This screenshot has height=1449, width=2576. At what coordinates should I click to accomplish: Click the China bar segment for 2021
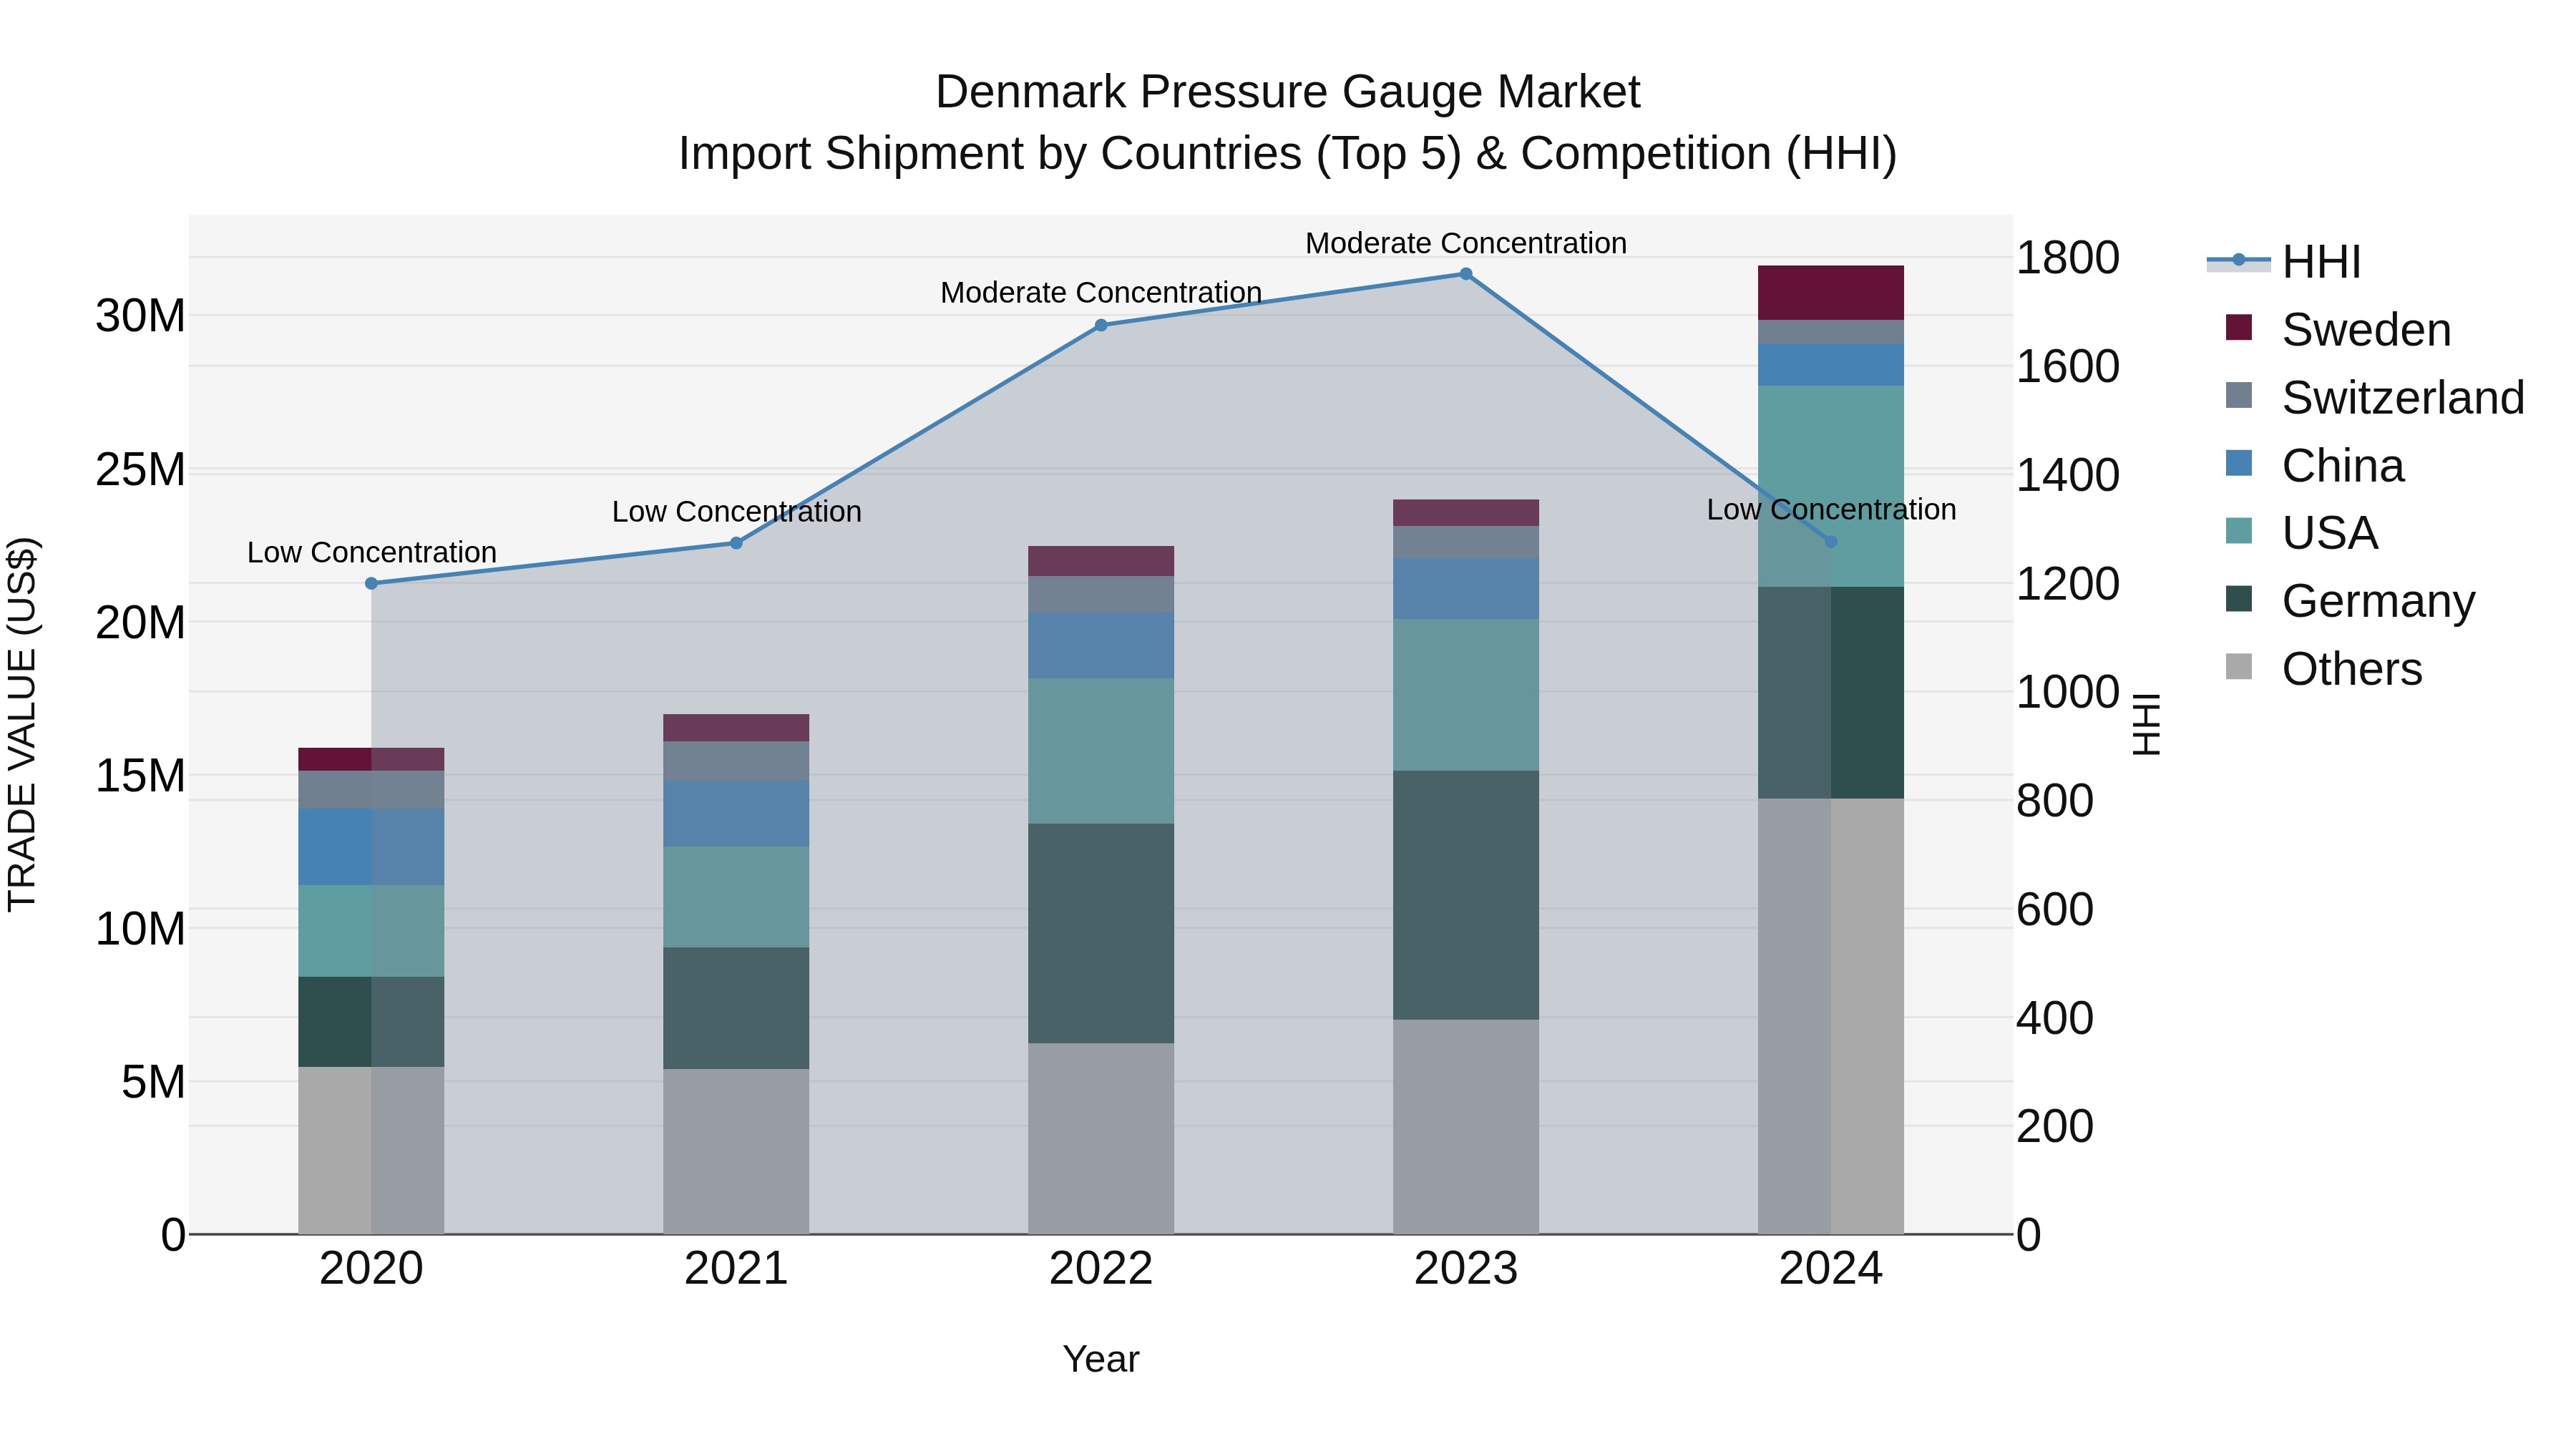pos(736,814)
